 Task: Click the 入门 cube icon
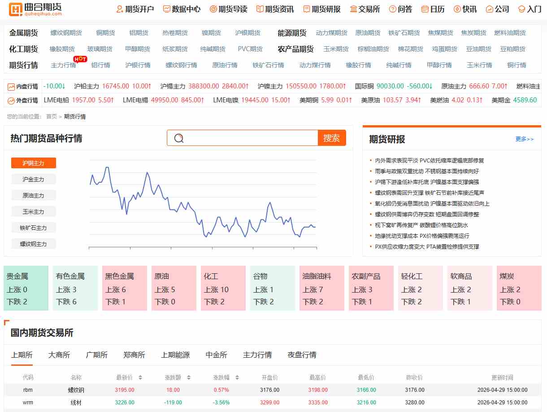point(521,9)
